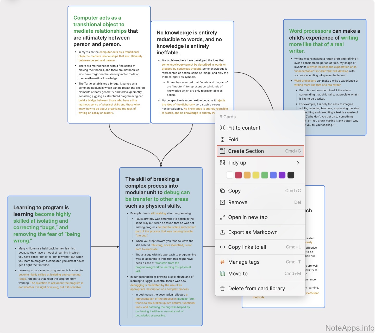Viewport: 375px width, 333px height.
Task: Click the Fold icon in context menu
Action: click(222, 139)
